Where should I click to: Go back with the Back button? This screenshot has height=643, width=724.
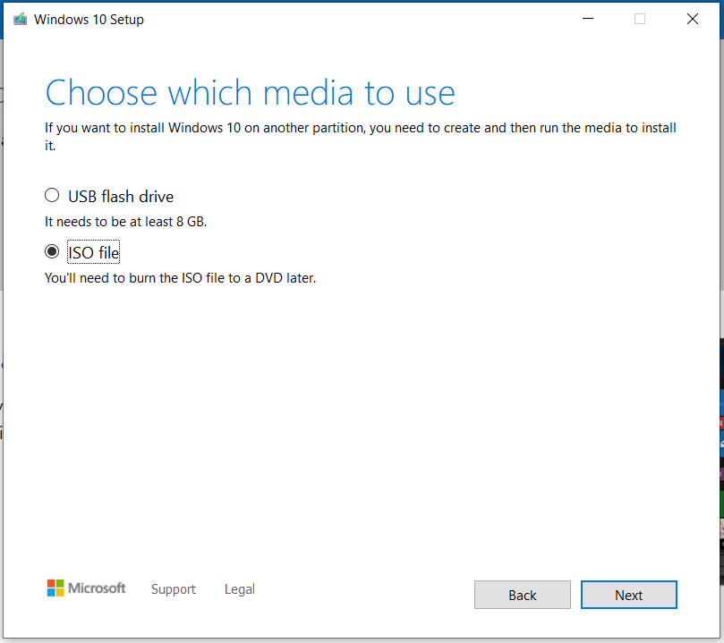523,595
